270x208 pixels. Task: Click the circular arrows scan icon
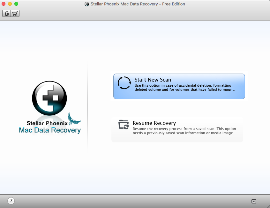point(124,82)
